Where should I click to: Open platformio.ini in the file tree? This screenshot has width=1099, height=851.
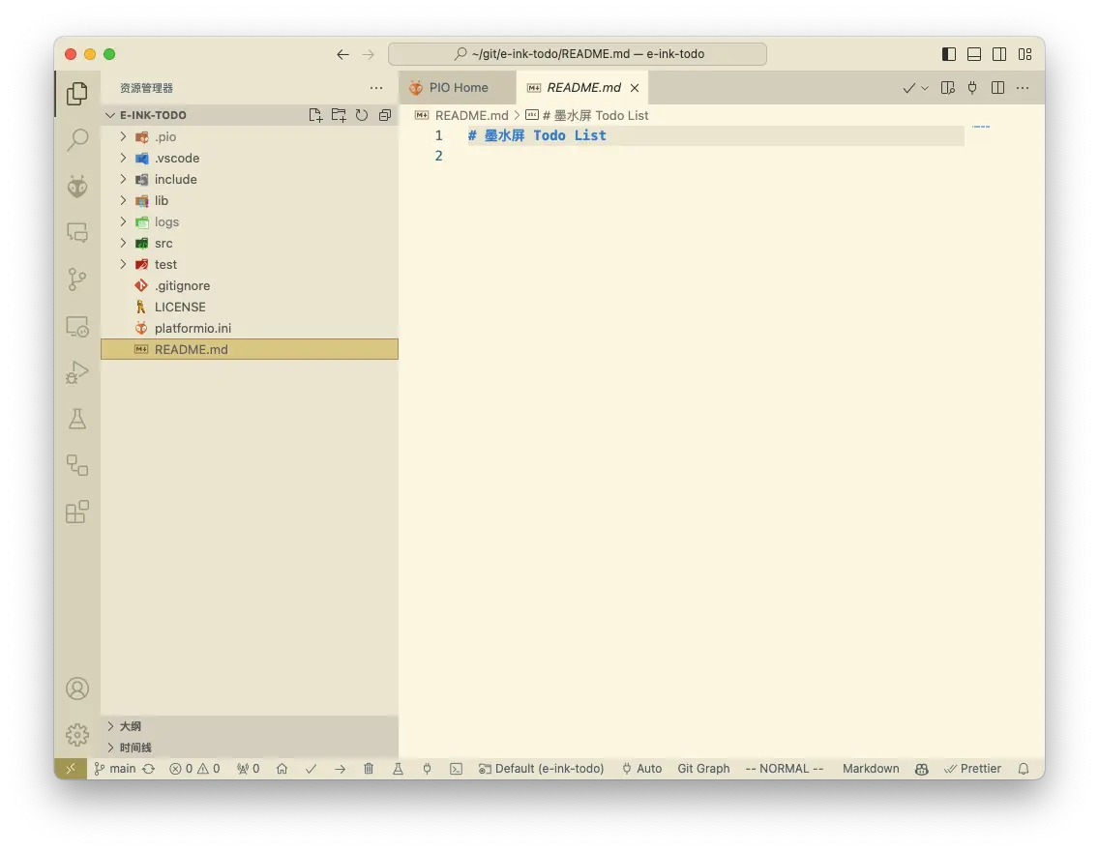193,328
